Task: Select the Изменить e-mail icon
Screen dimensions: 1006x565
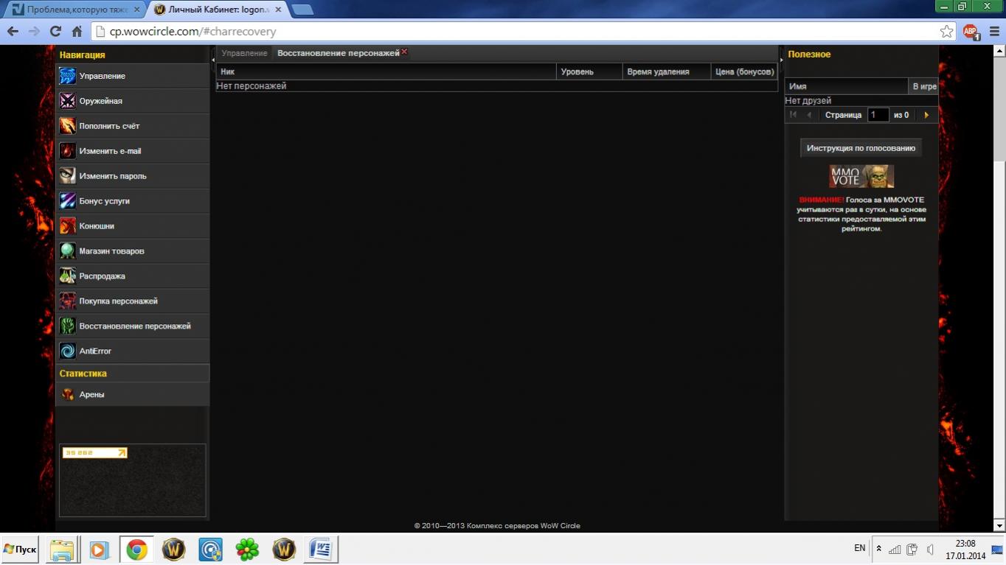Action: (68, 151)
